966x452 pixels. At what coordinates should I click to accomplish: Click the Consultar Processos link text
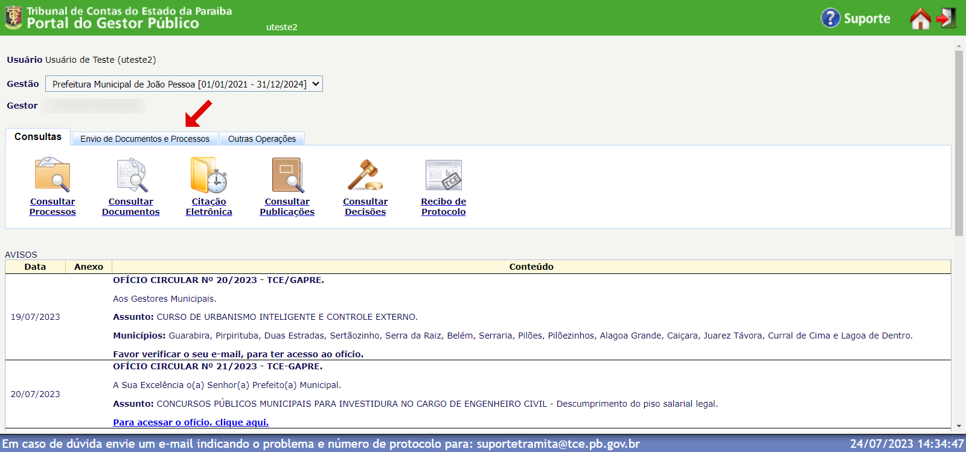point(53,206)
